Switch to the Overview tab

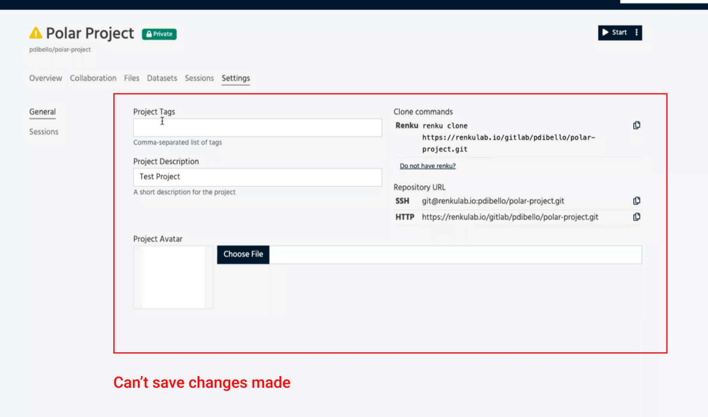[46, 78]
